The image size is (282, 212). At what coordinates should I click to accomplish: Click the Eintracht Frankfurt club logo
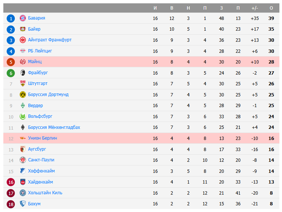pos(23,40)
